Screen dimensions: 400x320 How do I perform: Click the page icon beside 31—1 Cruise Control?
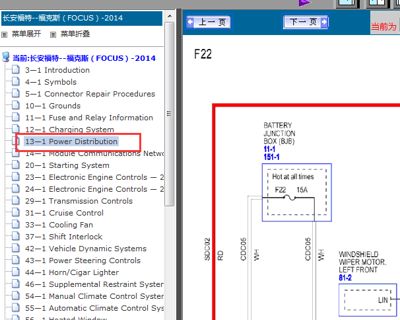pyautogui.click(x=16, y=212)
